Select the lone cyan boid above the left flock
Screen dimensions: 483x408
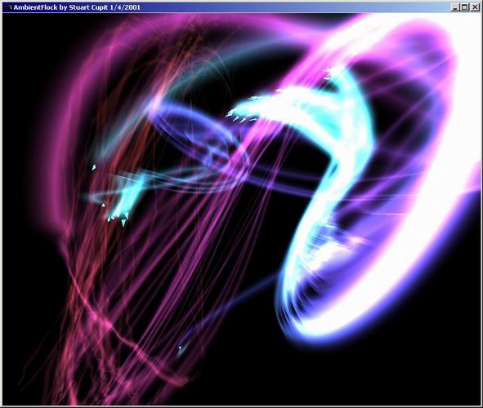click(94, 167)
